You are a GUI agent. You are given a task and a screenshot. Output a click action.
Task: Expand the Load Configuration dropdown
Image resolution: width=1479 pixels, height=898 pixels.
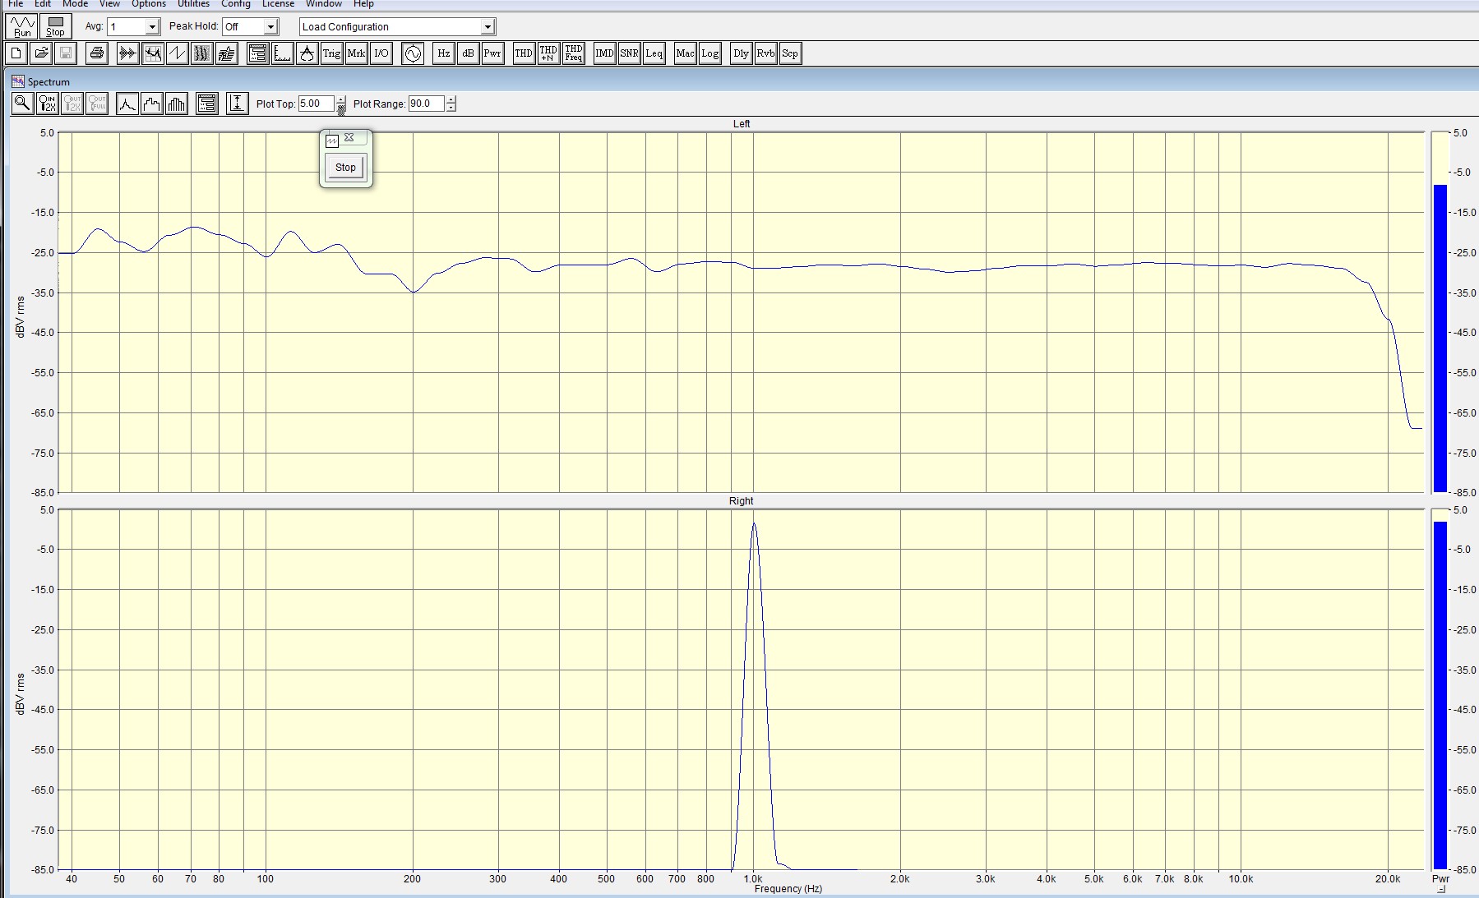click(x=488, y=27)
